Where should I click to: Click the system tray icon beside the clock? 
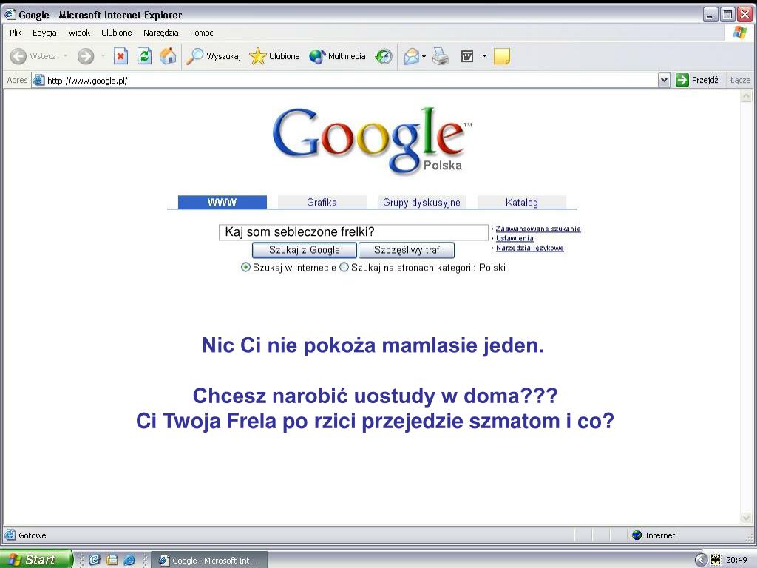(x=715, y=560)
